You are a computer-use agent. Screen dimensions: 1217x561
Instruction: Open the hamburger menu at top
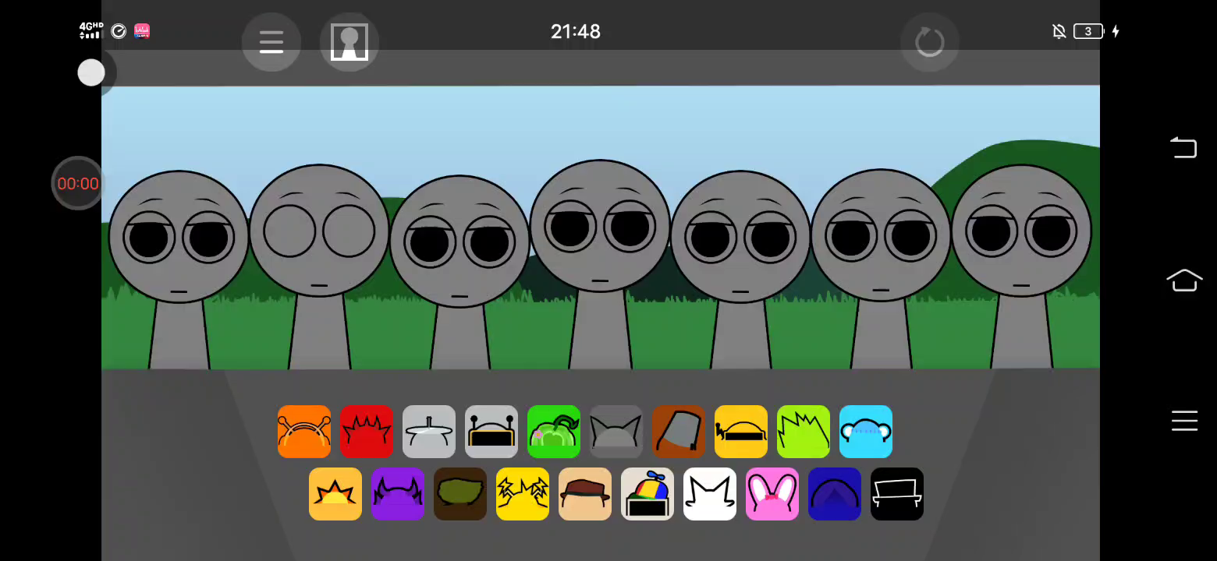click(x=271, y=42)
